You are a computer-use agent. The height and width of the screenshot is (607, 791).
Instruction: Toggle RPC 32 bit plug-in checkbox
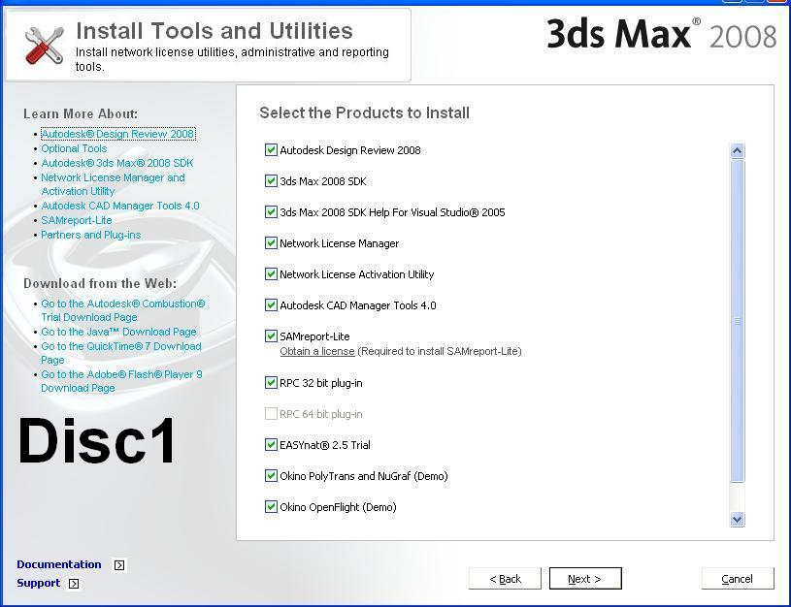(271, 383)
